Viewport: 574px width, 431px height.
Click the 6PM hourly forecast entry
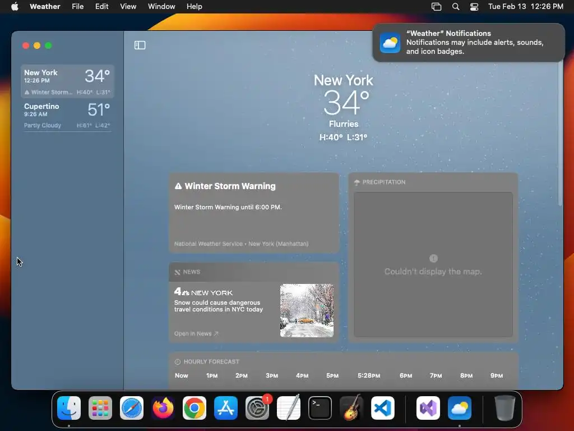point(406,375)
